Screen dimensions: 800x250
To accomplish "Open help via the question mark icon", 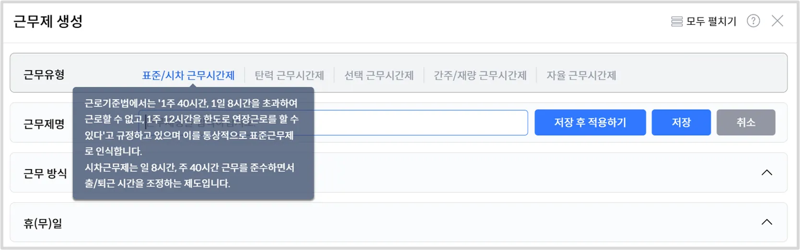I will point(753,21).
